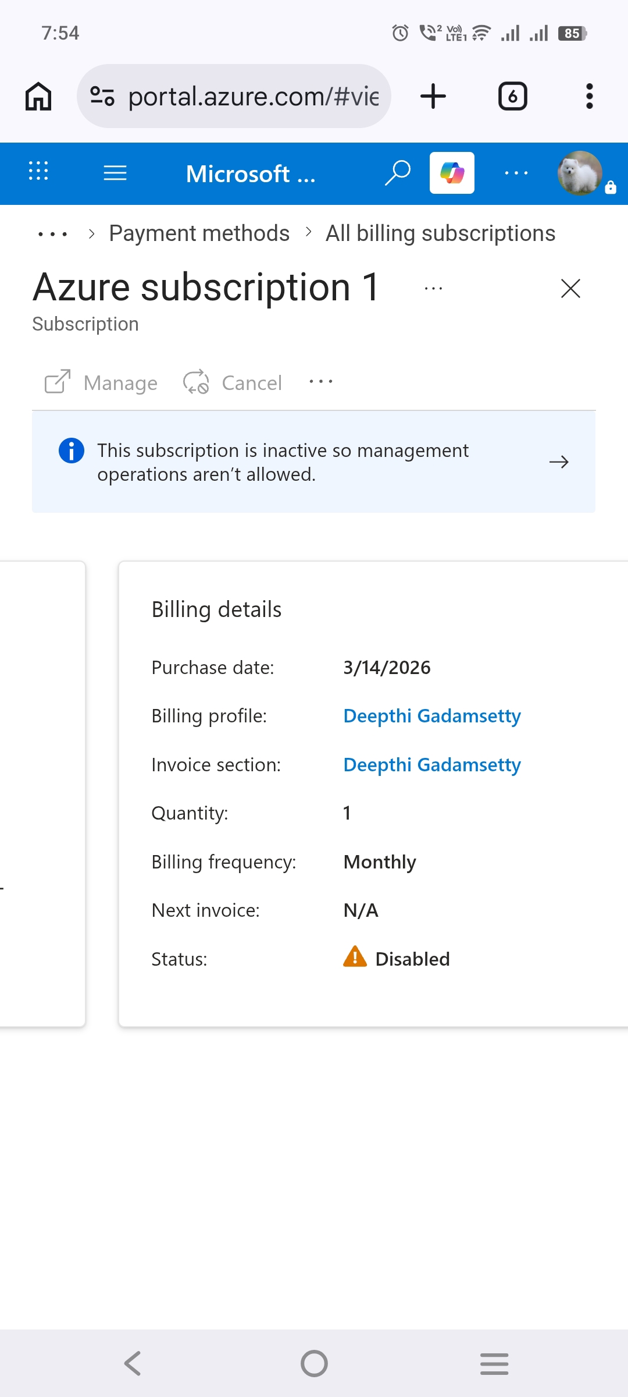Viewport: 628px width, 1397px height.
Task: Expand collapsed breadcrumb ellipsis
Action: [x=52, y=234]
